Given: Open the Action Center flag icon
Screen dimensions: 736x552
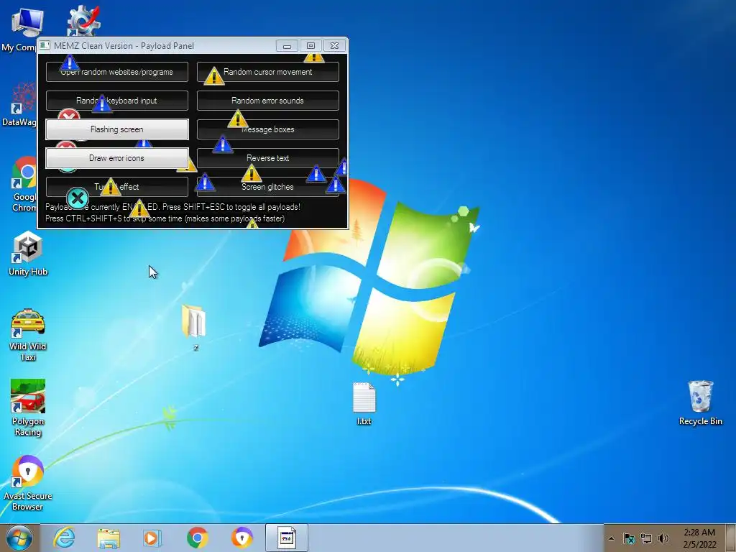Looking at the screenshot, I should 628,538.
